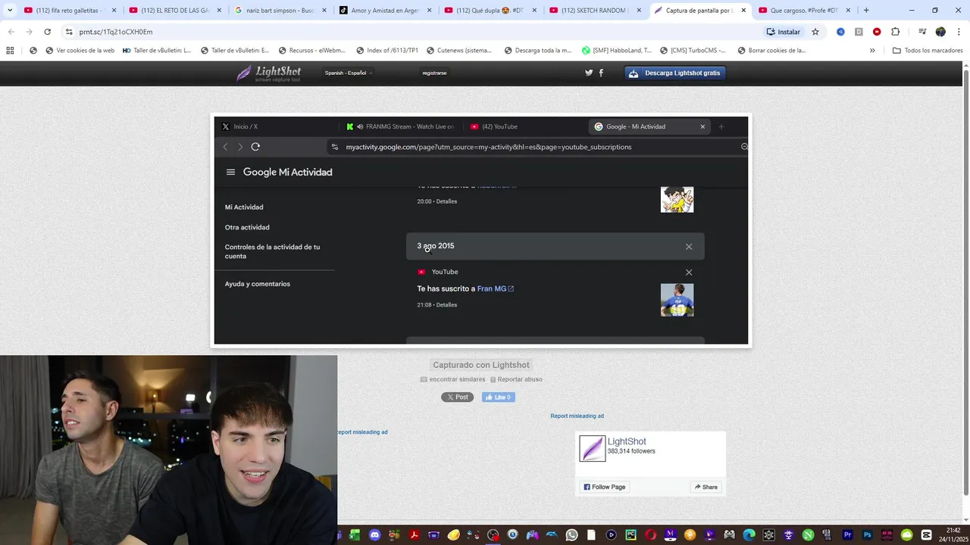Open 'Taller de vBulletin: L...' bookmark

(x=155, y=51)
